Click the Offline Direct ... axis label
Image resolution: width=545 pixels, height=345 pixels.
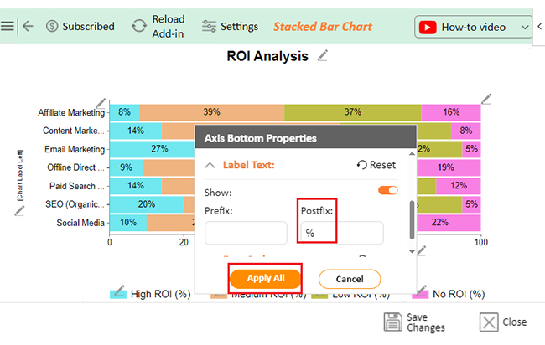click(75, 167)
